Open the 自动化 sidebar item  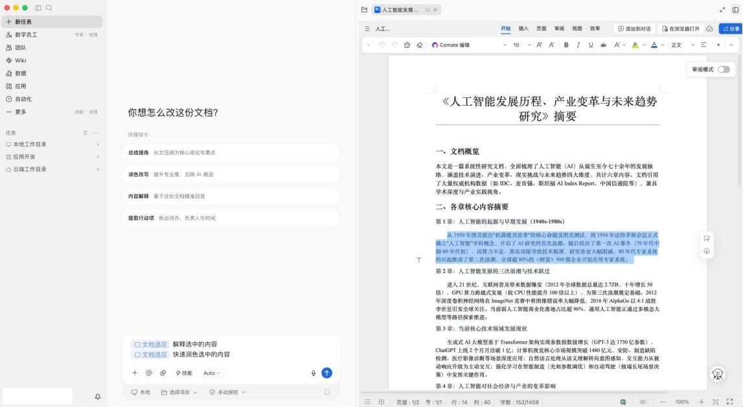[x=52, y=99]
